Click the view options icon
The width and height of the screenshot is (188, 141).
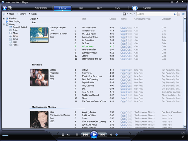tap(131, 14)
